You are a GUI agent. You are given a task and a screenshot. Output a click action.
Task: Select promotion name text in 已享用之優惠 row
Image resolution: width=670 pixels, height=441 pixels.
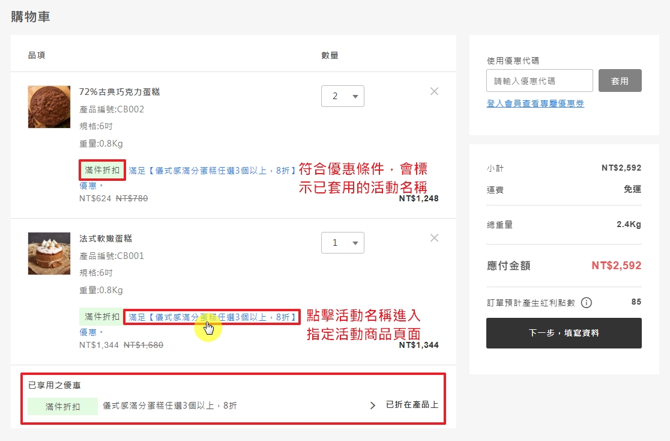point(169,406)
